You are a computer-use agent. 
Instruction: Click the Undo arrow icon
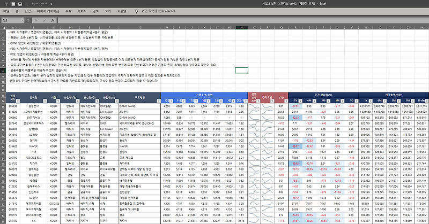(x=33, y=4)
